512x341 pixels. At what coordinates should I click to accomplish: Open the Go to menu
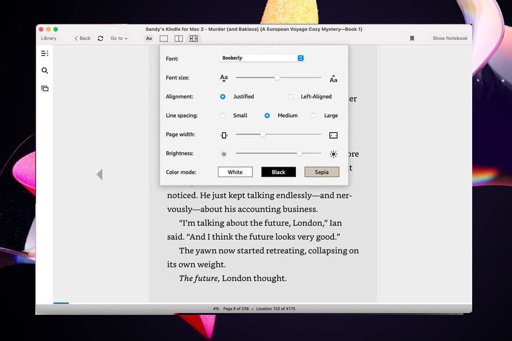click(118, 38)
